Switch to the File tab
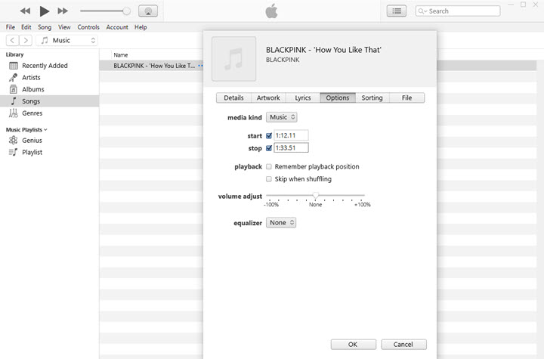Image resolution: width=544 pixels, height=359 pixels. [x=407, y=98]
